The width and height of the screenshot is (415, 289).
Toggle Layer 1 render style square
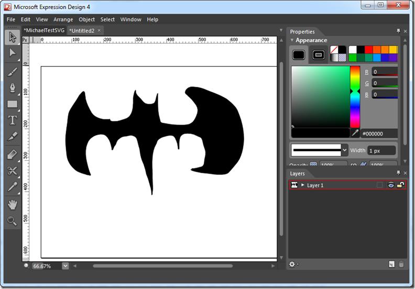pyautogui.click(x=379, y=185)
